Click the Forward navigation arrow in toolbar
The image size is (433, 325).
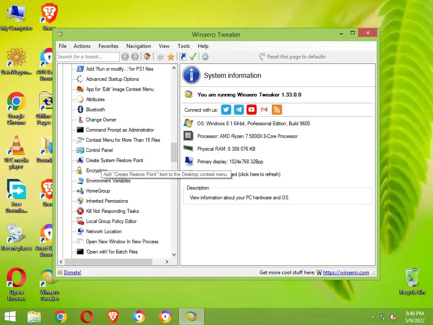coord(135,57)
